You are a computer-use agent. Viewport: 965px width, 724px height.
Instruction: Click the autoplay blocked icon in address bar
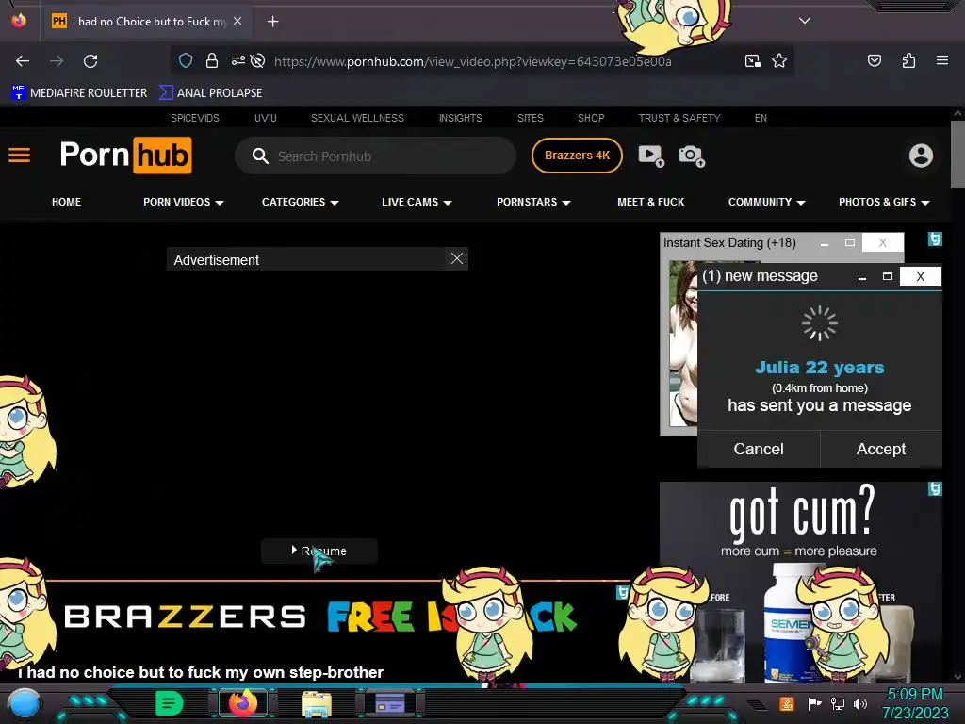[x=258, y=60]
